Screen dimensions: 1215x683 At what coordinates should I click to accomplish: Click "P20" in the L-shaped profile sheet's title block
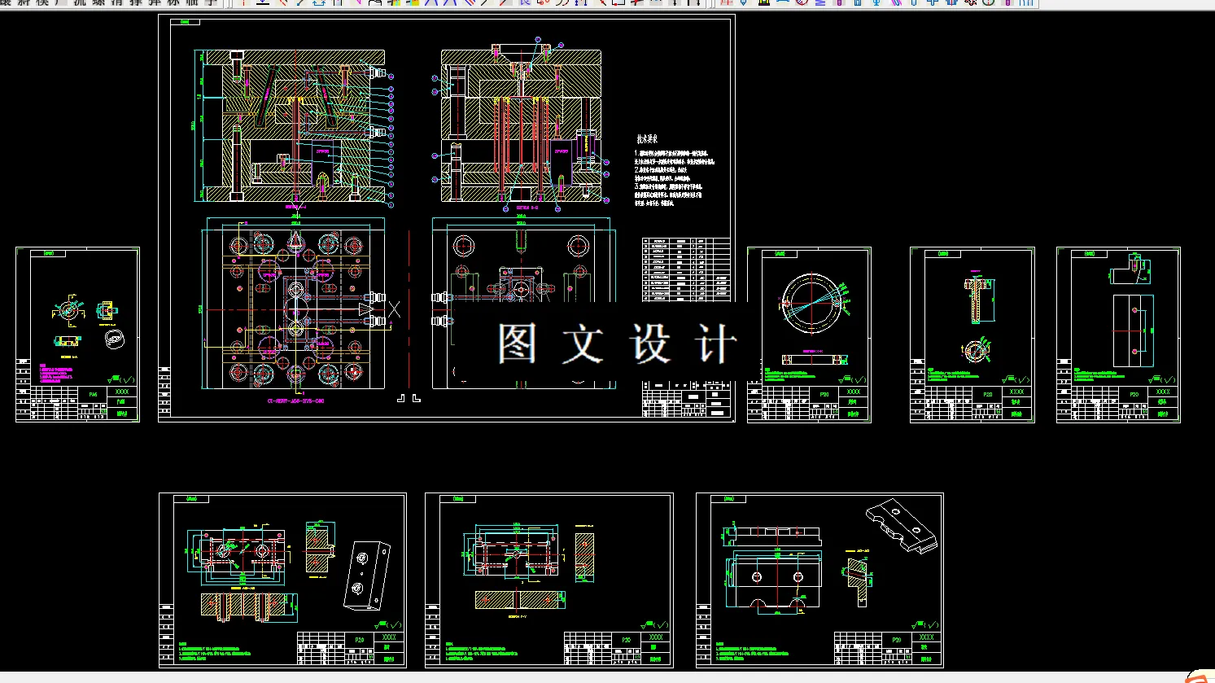click(1134, 394)
